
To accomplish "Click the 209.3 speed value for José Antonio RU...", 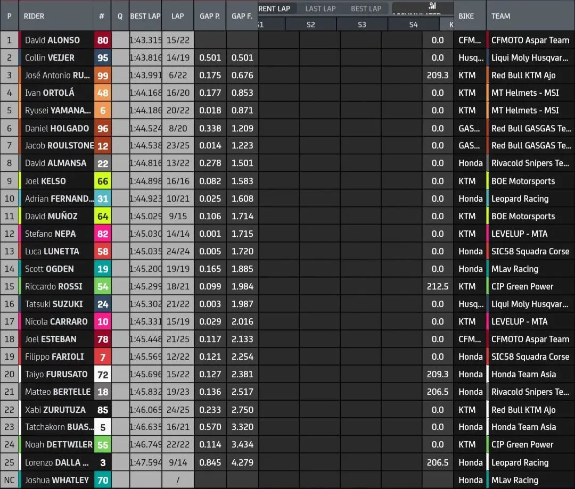I will point(437,75).
